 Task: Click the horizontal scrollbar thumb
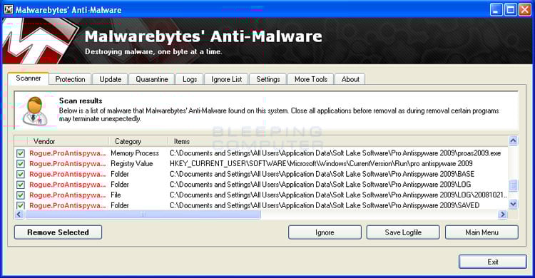[x=143, y=215]
